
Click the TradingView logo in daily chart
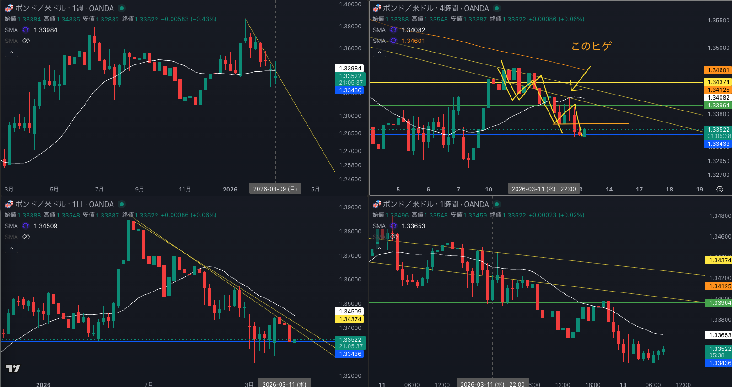[x=13, y=368]
